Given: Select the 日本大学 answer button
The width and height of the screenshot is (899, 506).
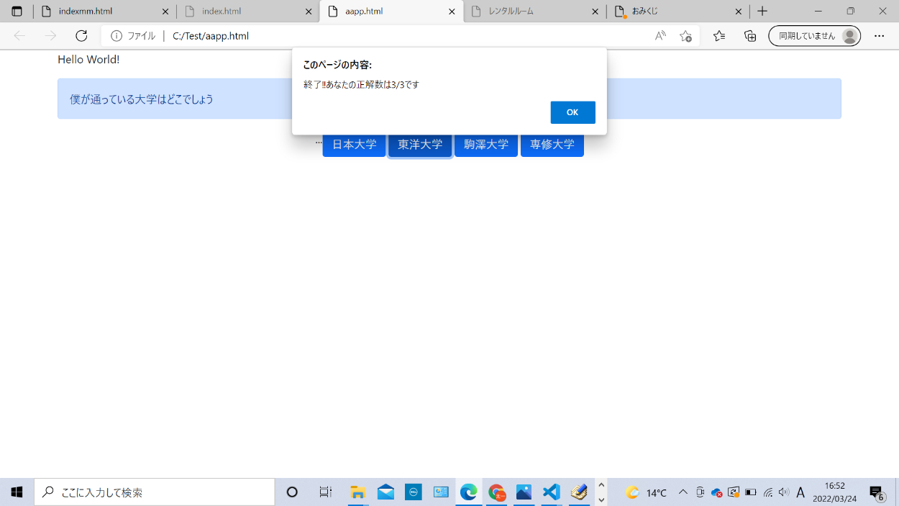Looking at the screenshot, I should [x=354, y=145].
